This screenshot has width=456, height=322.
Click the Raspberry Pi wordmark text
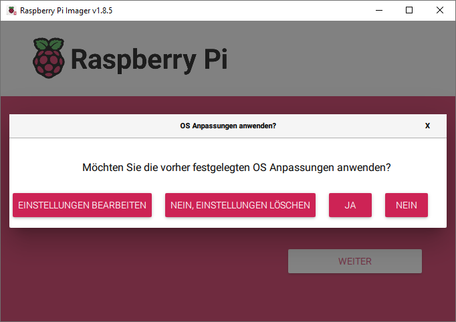pyautogui.click(x=149, y=59)
